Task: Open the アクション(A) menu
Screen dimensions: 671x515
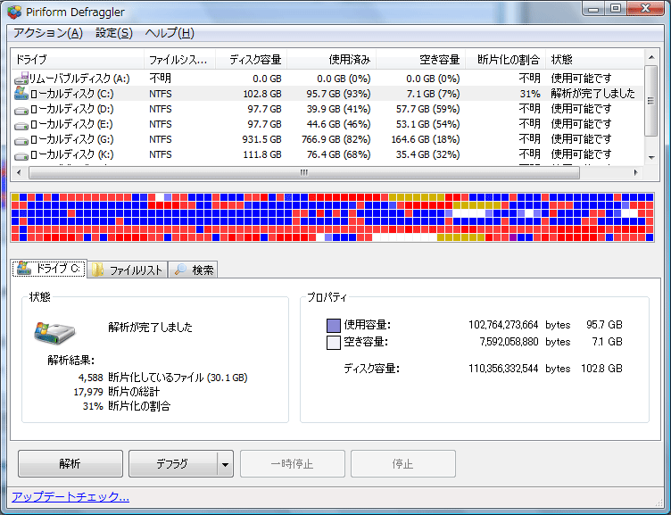Action: click(48, 33)
